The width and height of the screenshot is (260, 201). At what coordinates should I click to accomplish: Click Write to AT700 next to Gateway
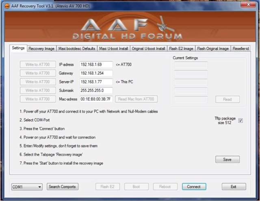(x=38, y=73)
